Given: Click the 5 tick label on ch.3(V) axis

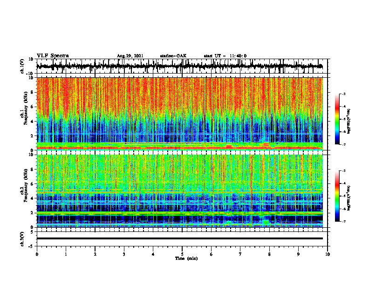Looking at the screenshot, I should pos(32,232).
